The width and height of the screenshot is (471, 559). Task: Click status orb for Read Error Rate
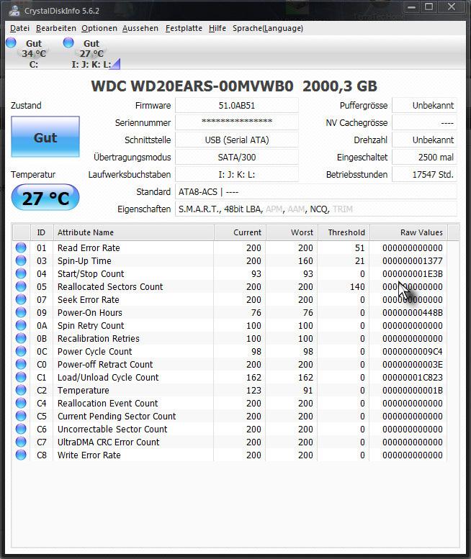point(21,247)
